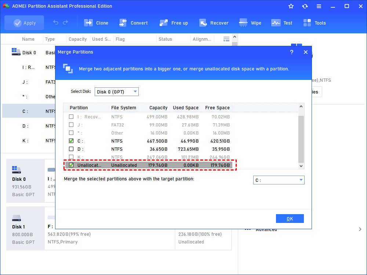Click the Apply button
The height and width of the screenshot is (275, 367).
[24, 23]
